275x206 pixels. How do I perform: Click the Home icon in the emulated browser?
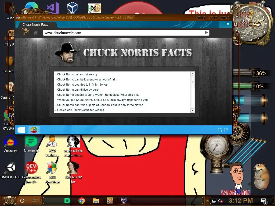tap(36, 32)
